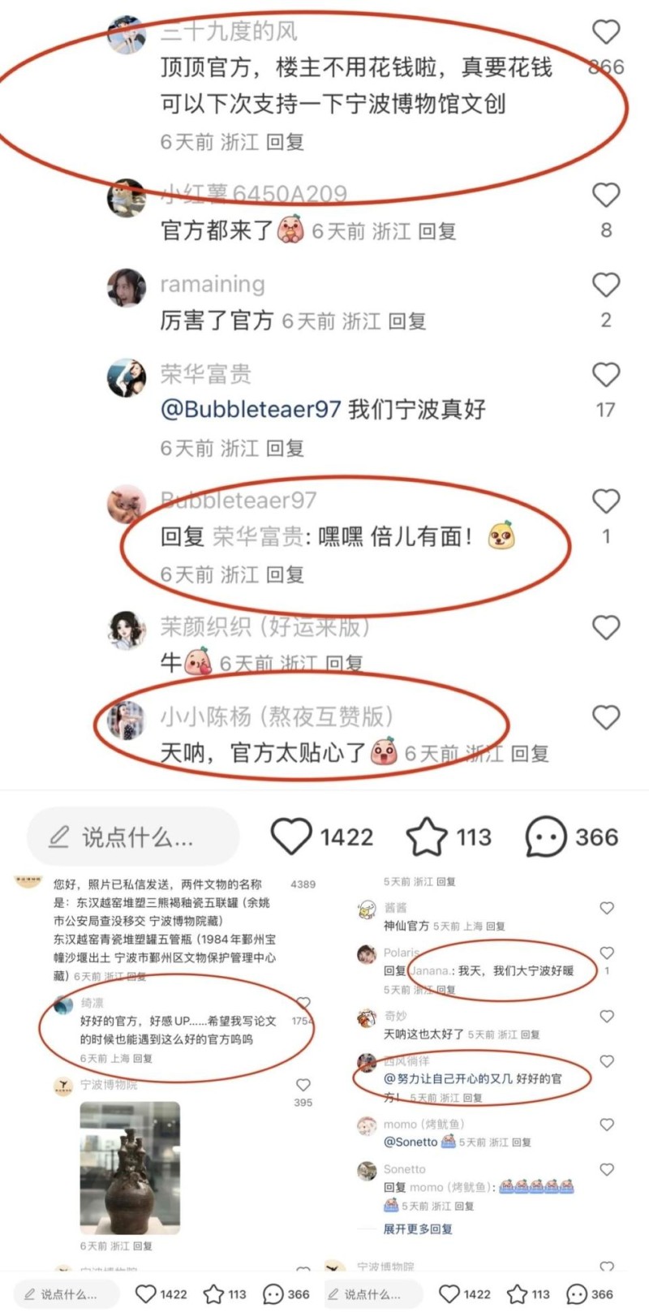The height and width of the screenshot is (1312, 649).
Task: Tap the heart beside ramaining's comment
Action: pos(606,285)
